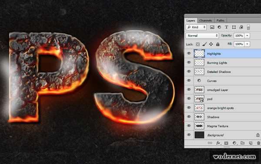Hide the Highlights layer
The height and width of the screenshot is (164, 261).
[x=189, y=54]
